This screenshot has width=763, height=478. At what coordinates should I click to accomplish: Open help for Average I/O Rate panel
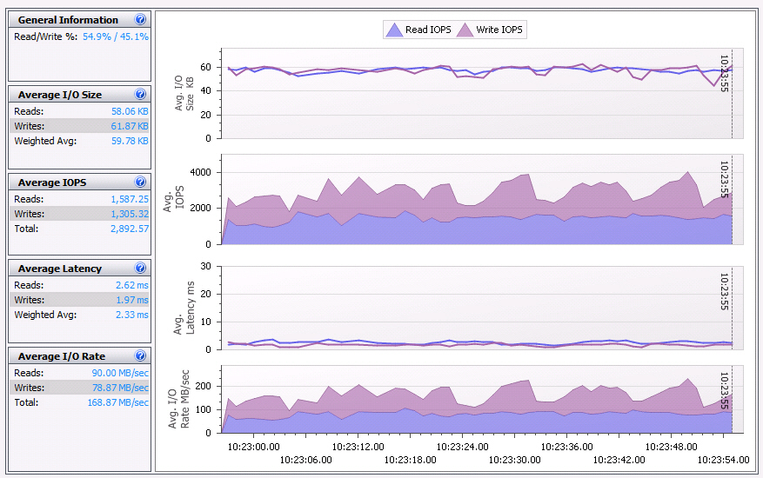tap(140, 356)
